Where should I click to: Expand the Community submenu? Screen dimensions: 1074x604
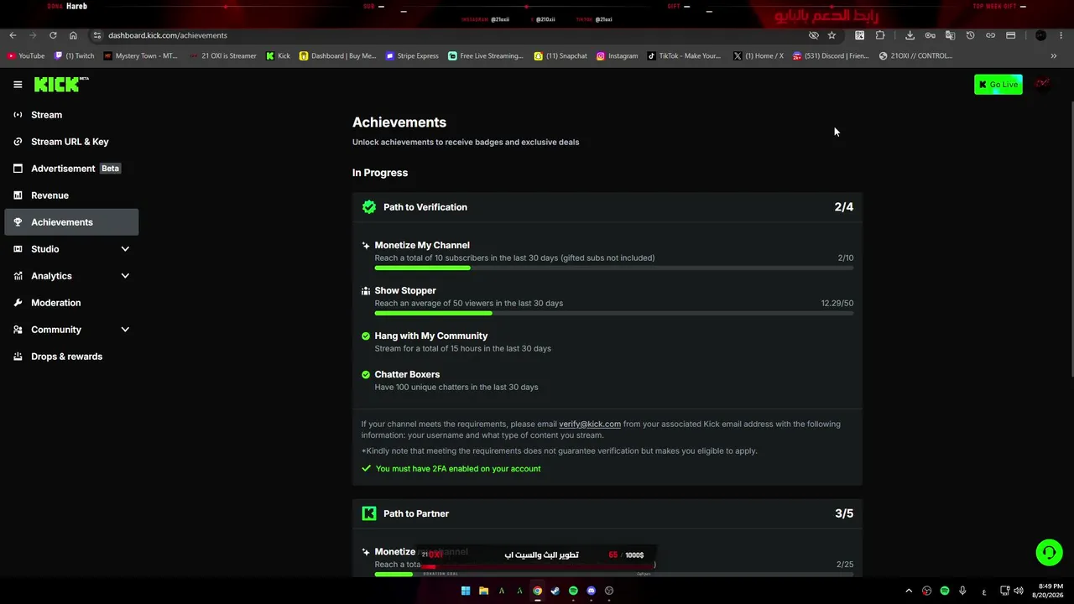[x=125, y=330]
